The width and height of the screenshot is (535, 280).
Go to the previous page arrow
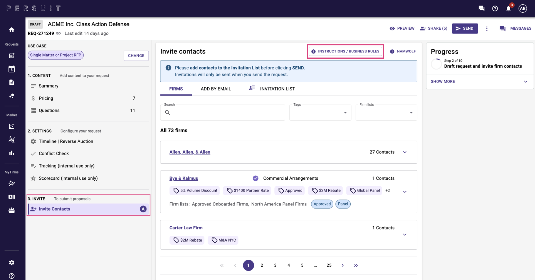coord(235,265)
